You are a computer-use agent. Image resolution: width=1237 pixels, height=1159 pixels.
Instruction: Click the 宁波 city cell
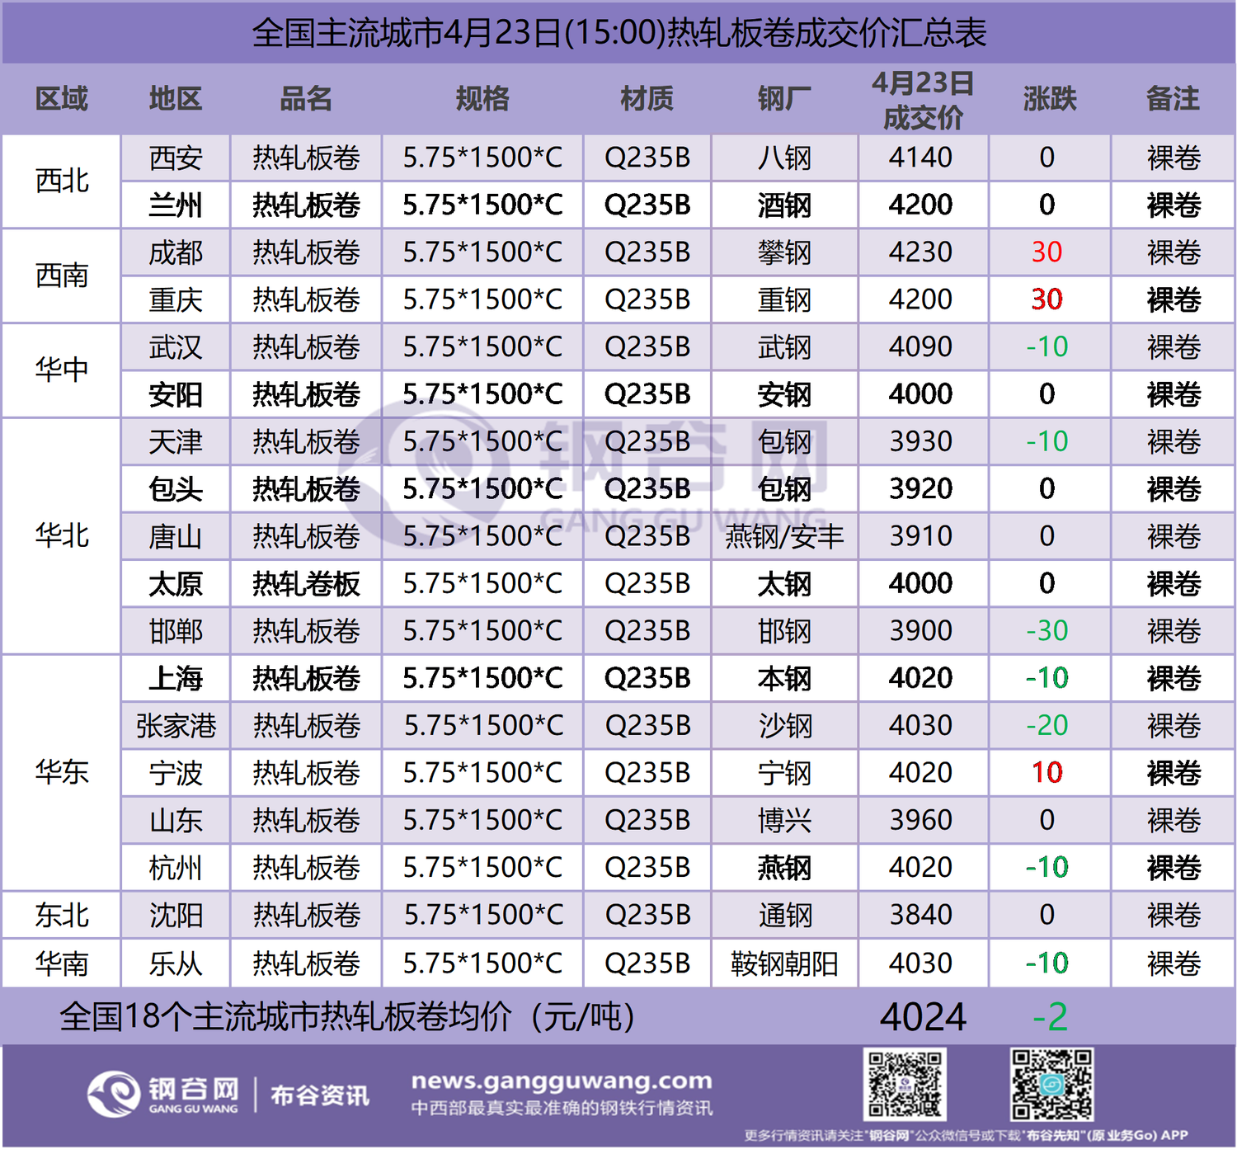176,773
